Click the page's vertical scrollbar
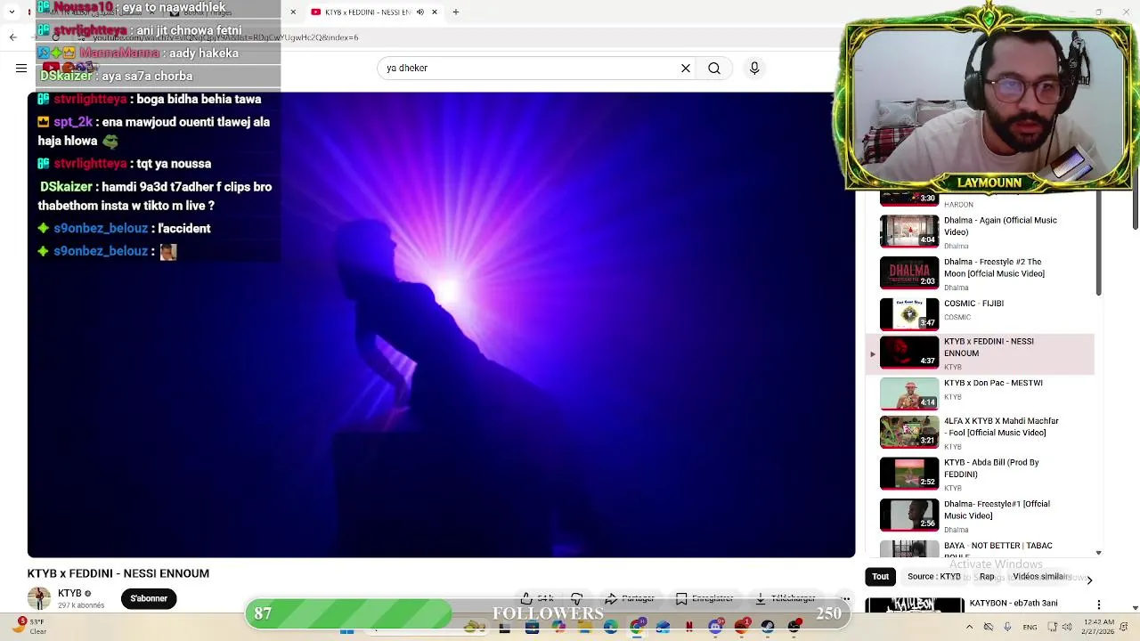The height and width of the screenshot is (641, 1140). (1135, 208)
